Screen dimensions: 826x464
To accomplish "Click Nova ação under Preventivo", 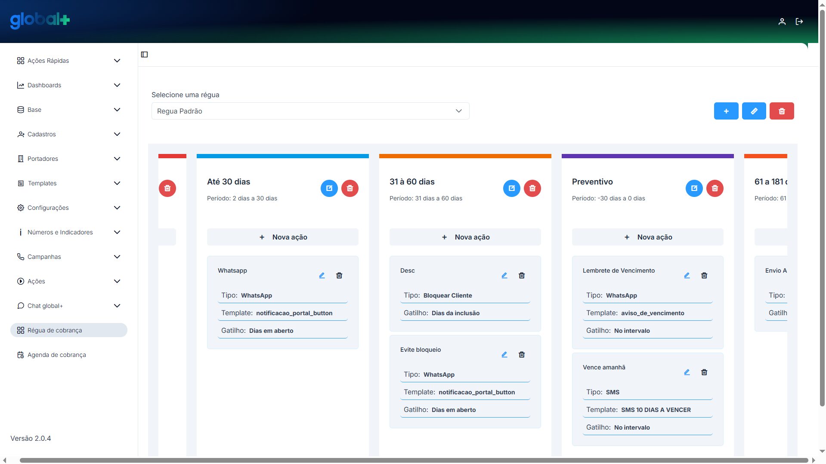I will pyautogui.click(x=647, y=237).
